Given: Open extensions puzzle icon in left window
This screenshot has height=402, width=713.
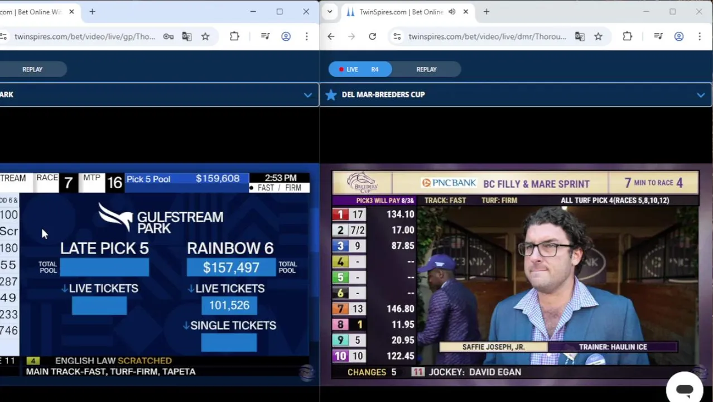Looking at the screenshot, I should coord(234,36).
